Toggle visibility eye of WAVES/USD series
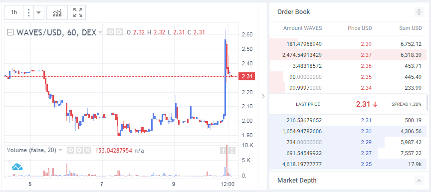Image resolution: width=431 pixels, height=192 pixels. 111,32
